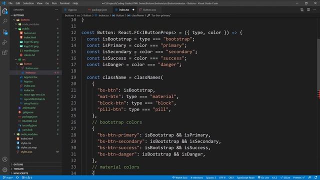Viewport: 320px width, 180px height.
Task: Click the main branch indicator in status bar
Action: [8, 177]
